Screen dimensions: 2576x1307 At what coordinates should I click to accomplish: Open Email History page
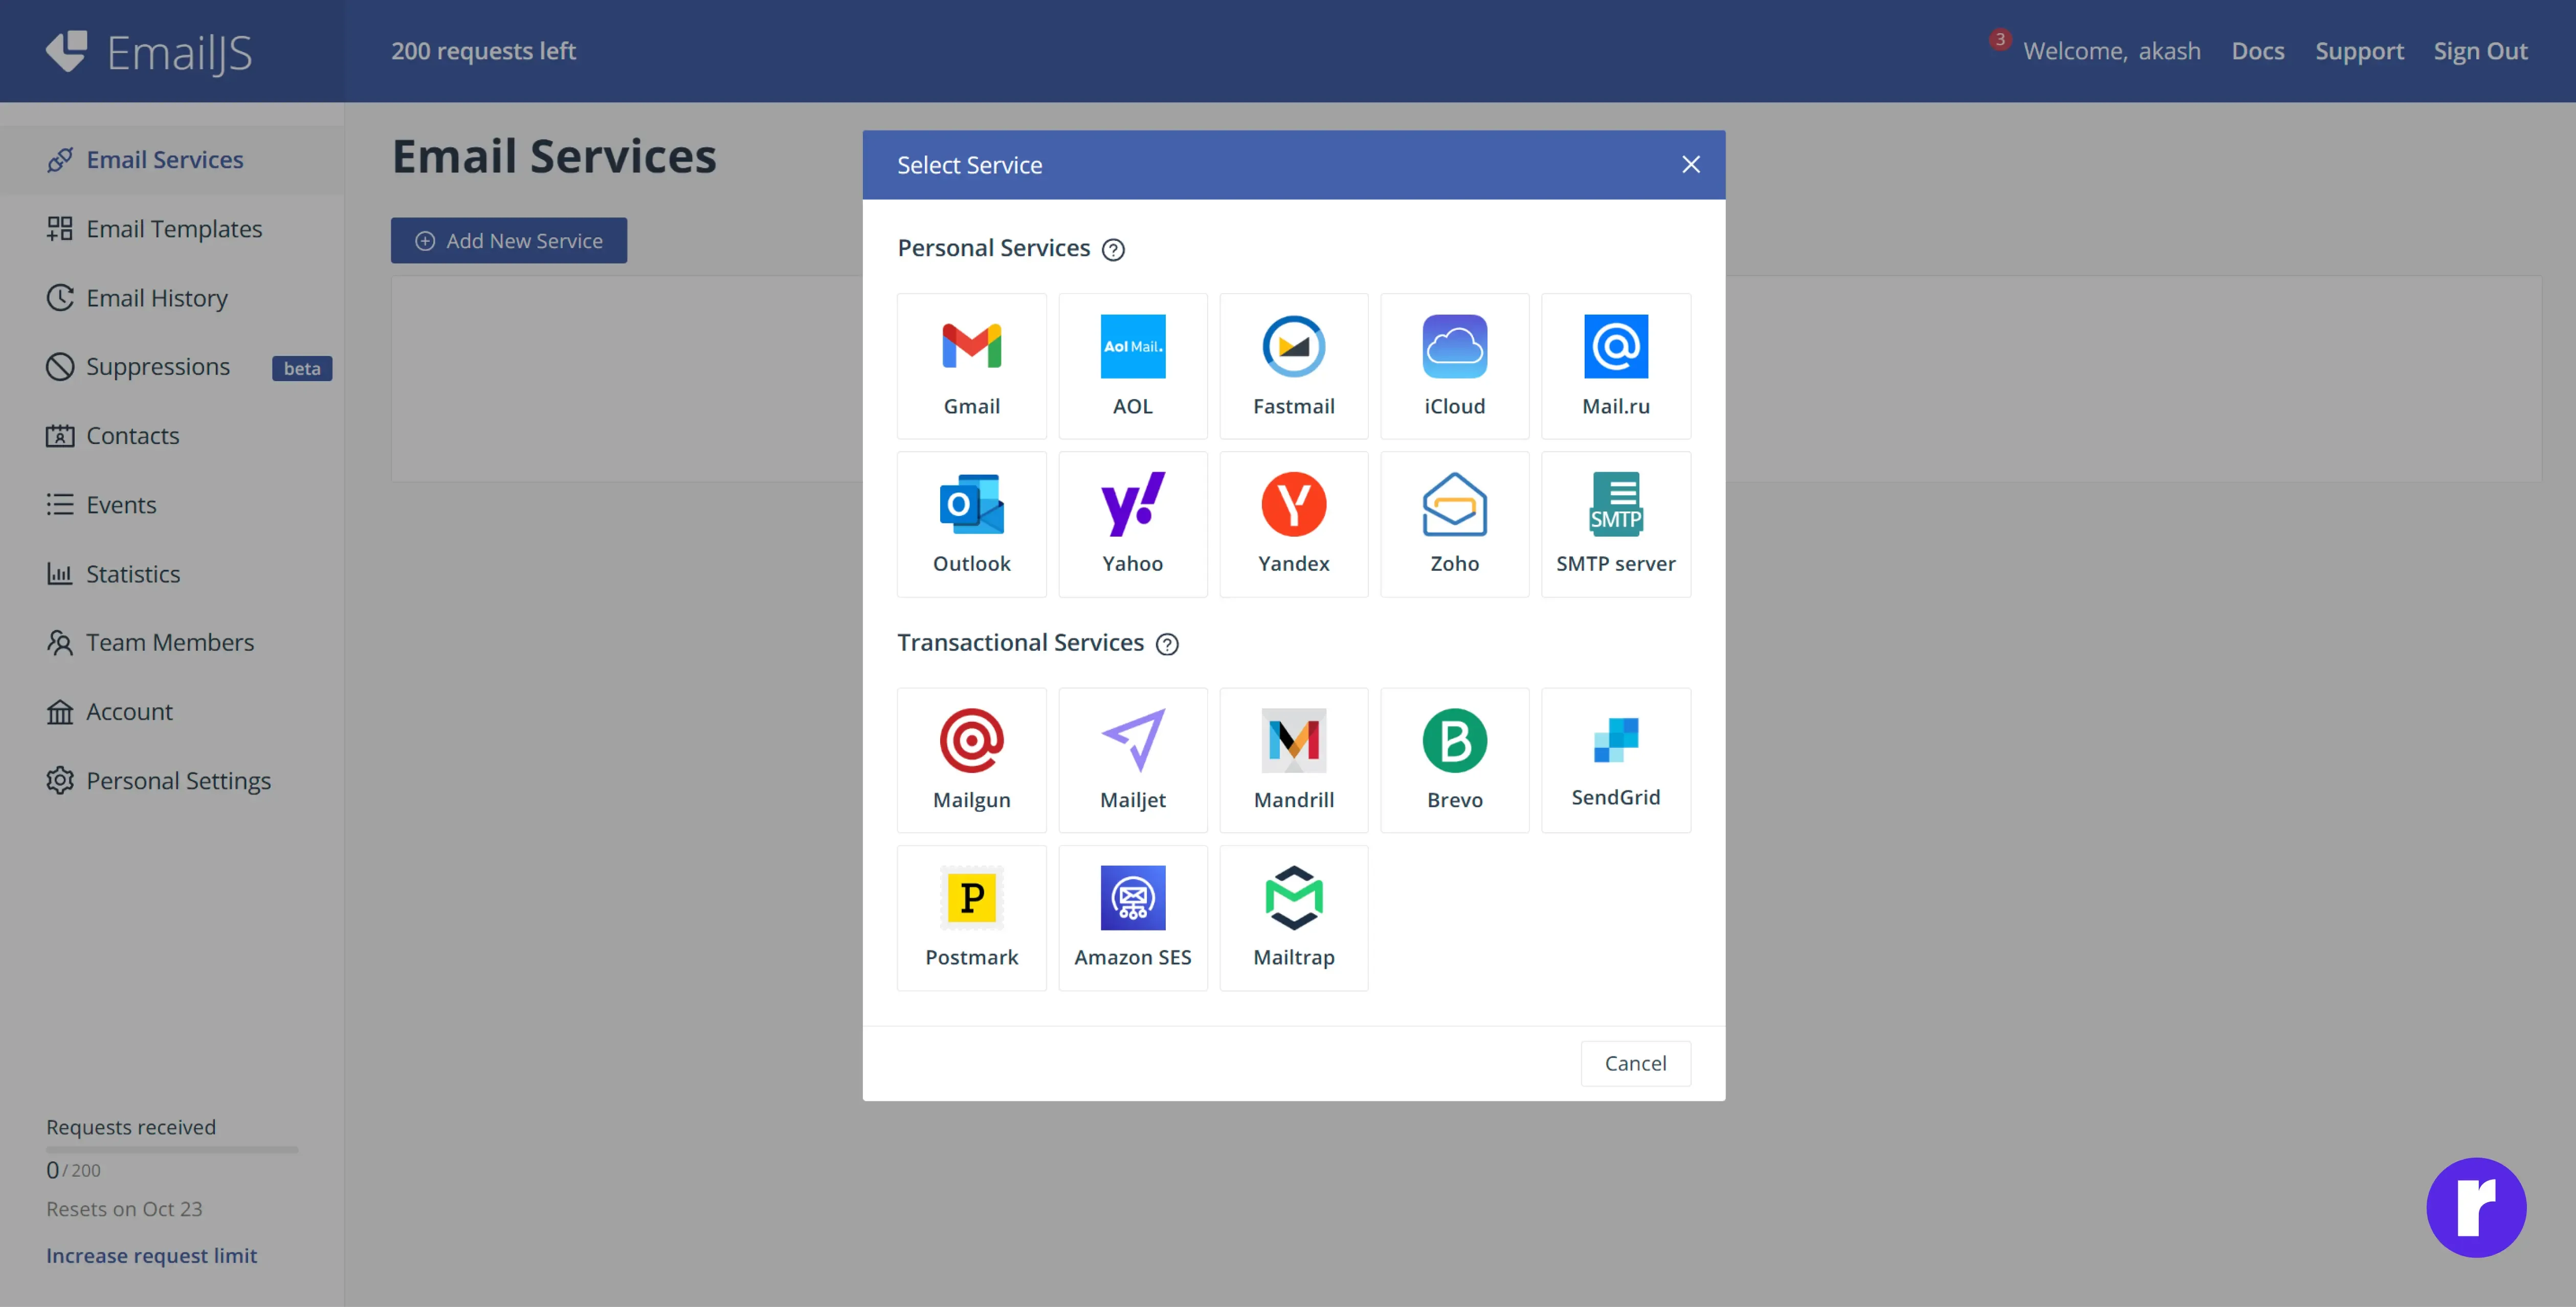tap(172, 298)
